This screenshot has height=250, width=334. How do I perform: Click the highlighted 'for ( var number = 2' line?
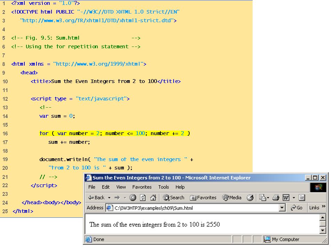[114, 133]
